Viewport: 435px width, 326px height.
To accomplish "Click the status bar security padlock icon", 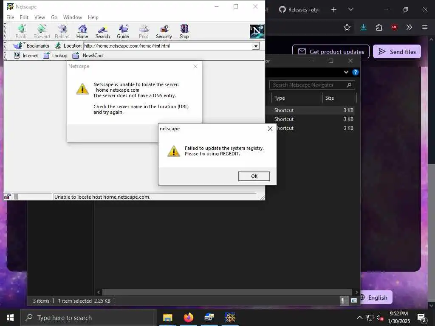I will coord(8,197).
